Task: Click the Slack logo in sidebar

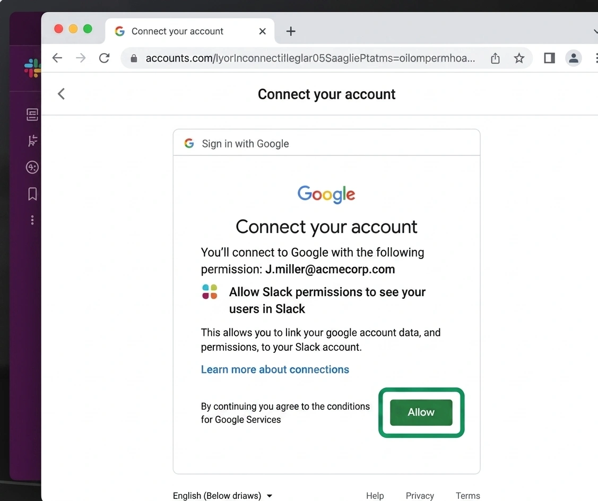Action: point(33,68)
